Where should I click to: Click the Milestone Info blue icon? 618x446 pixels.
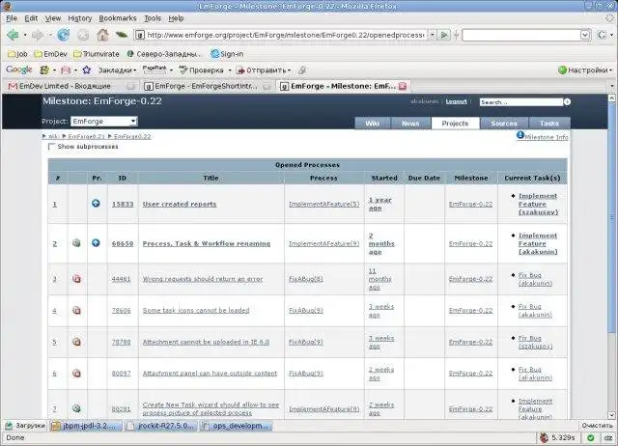[x=520, y=135]
